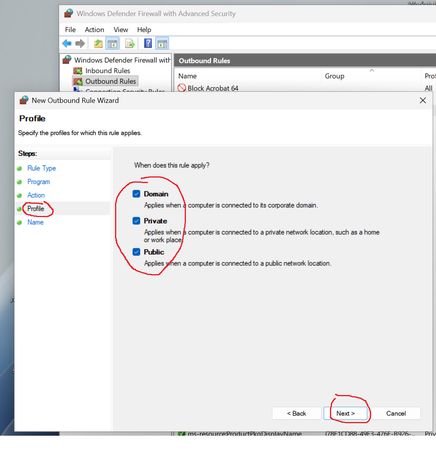Open help via the question mark icon

pyautogui.click(x=148, y=43)
